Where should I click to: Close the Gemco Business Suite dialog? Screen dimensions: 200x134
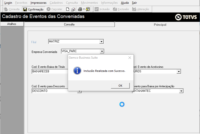(x=130, y=58)
